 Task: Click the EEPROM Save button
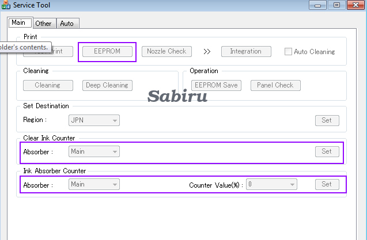coord(216,85)
